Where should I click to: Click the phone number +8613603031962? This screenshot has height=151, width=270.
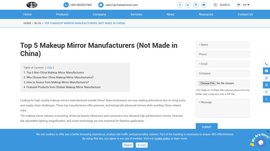pyautogui.click(x=81, y=5)
